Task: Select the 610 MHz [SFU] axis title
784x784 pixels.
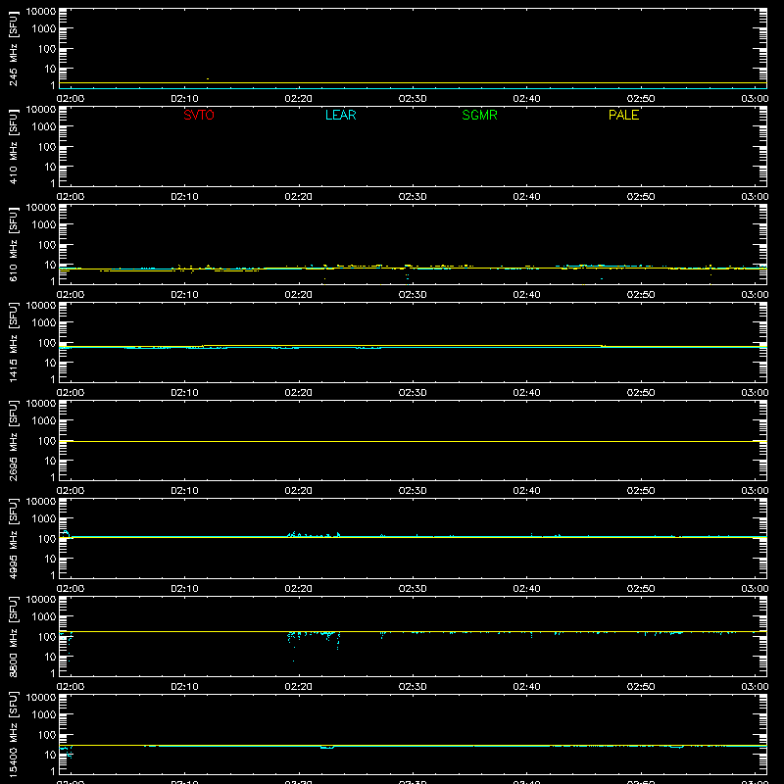Action: (x=13, y=244)
